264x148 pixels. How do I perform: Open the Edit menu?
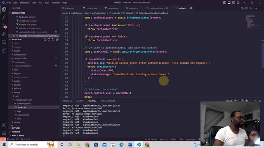pos(15,2)
